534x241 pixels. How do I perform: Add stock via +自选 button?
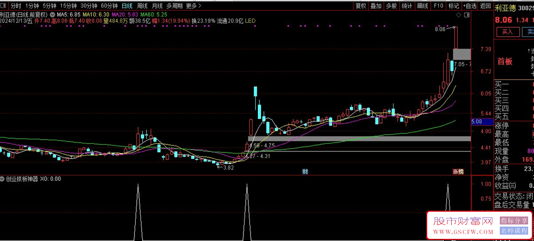point(469,6)
